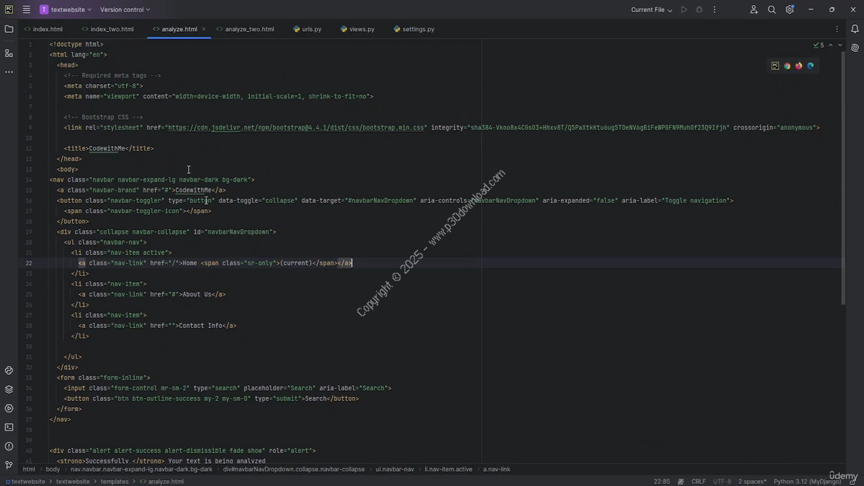
Task: Open the Structure tool window
Action: [x=9, y=53]
